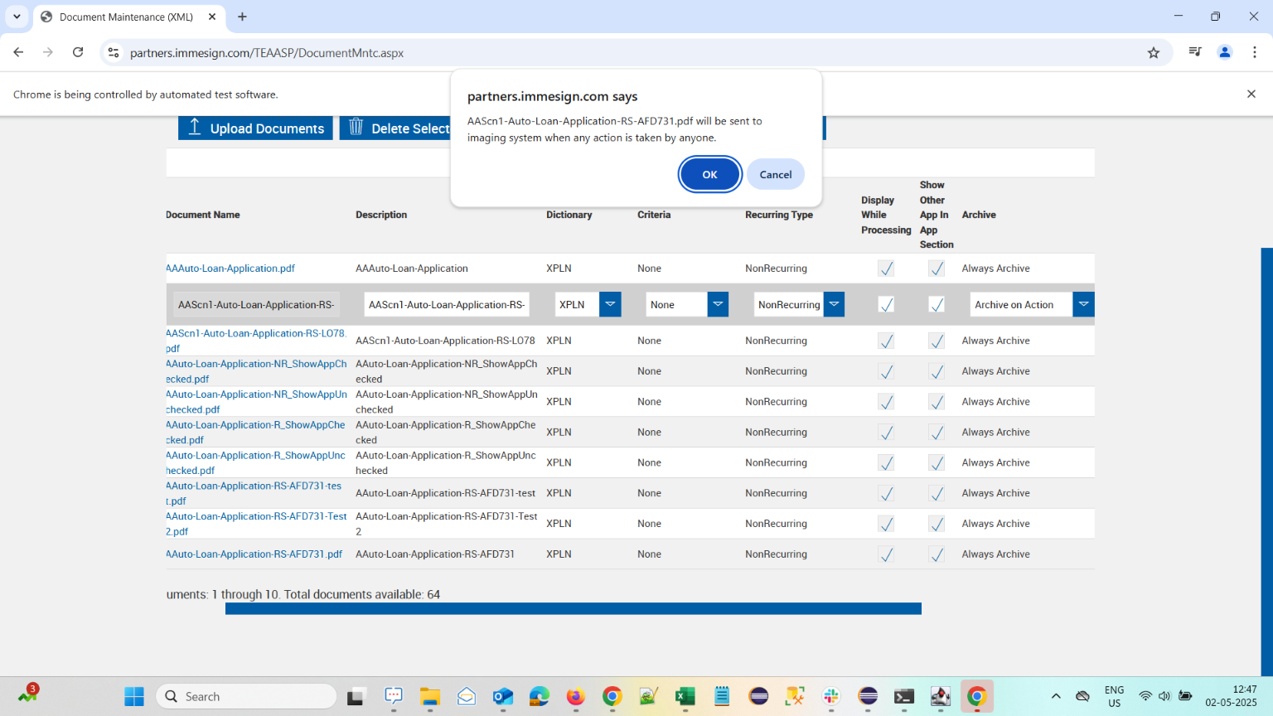This screenshot has height=716, width=1273.
Task: Click the browser forward arrow
Action: click(x=48, y=52)
